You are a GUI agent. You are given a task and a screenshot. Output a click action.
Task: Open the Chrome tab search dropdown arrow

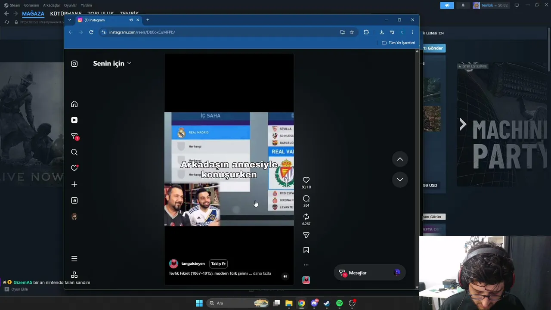(x=70, y=20)
